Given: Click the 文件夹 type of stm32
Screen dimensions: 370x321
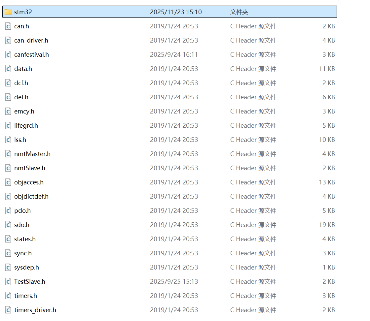Looking at the screenshot, I should 239,12.
